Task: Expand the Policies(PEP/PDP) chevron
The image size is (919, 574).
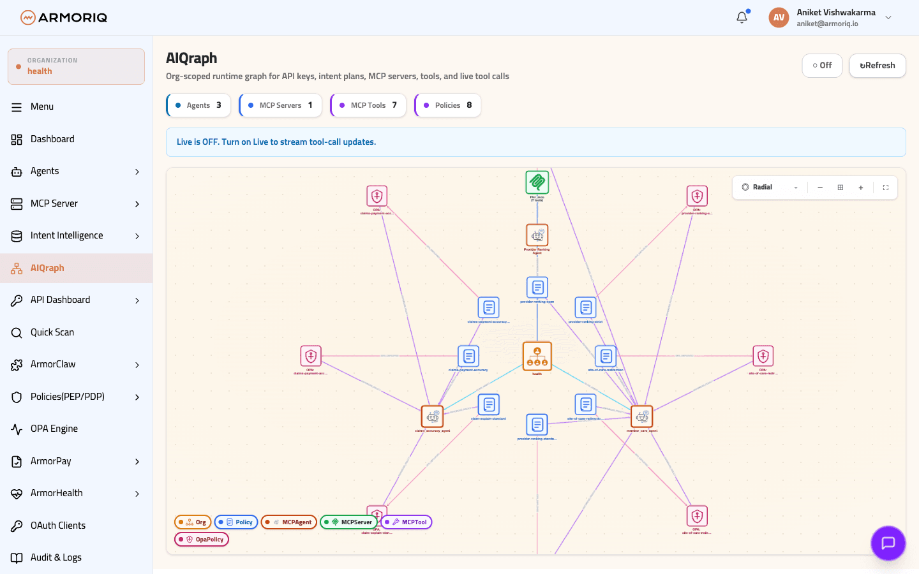Action: [x=137, y=397]
